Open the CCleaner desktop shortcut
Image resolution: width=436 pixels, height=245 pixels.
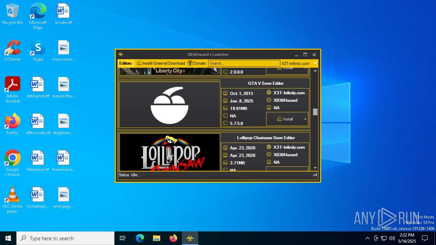[13, 51]
